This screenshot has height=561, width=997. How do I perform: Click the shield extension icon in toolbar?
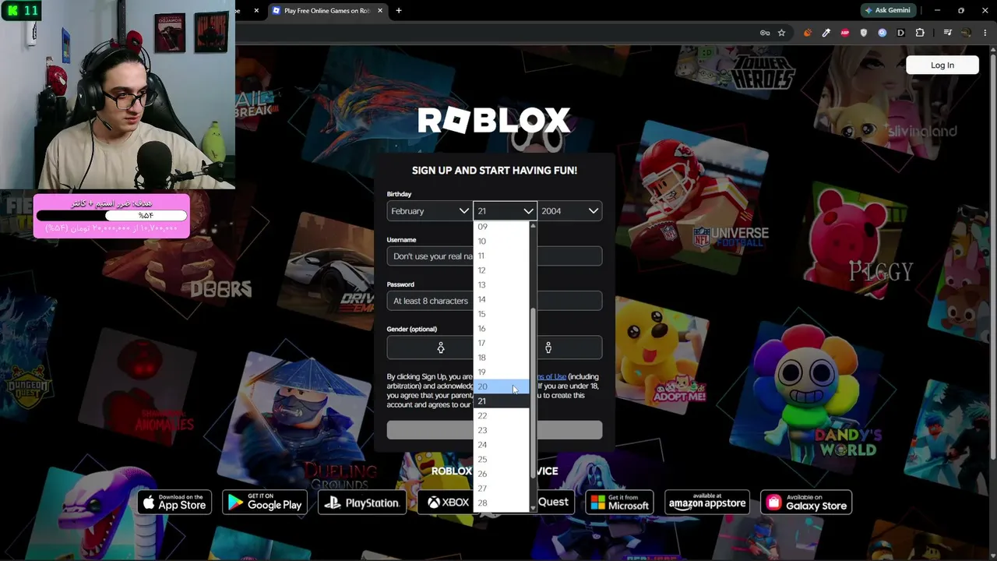864,33
